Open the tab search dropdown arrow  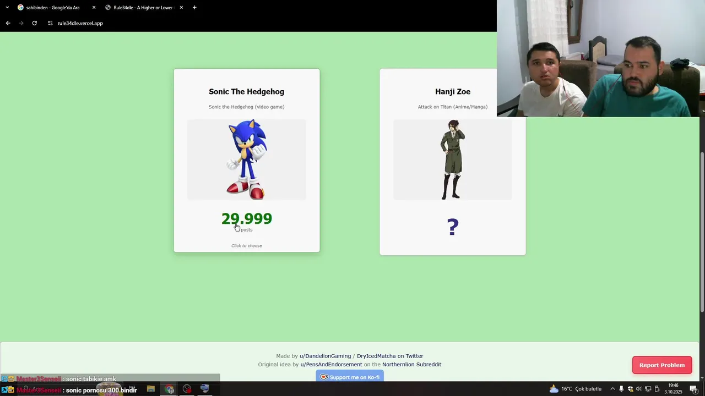[7, 8]
